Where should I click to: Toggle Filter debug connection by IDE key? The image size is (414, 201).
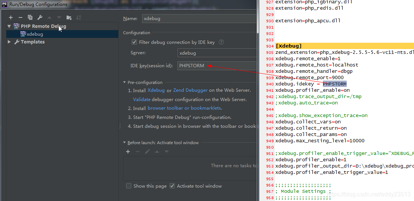click(x=134, y=42)
